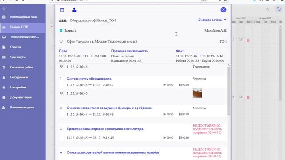The image size is (285, 160).
Task: Click play timer icon of step 3
Action: [165, 138]
